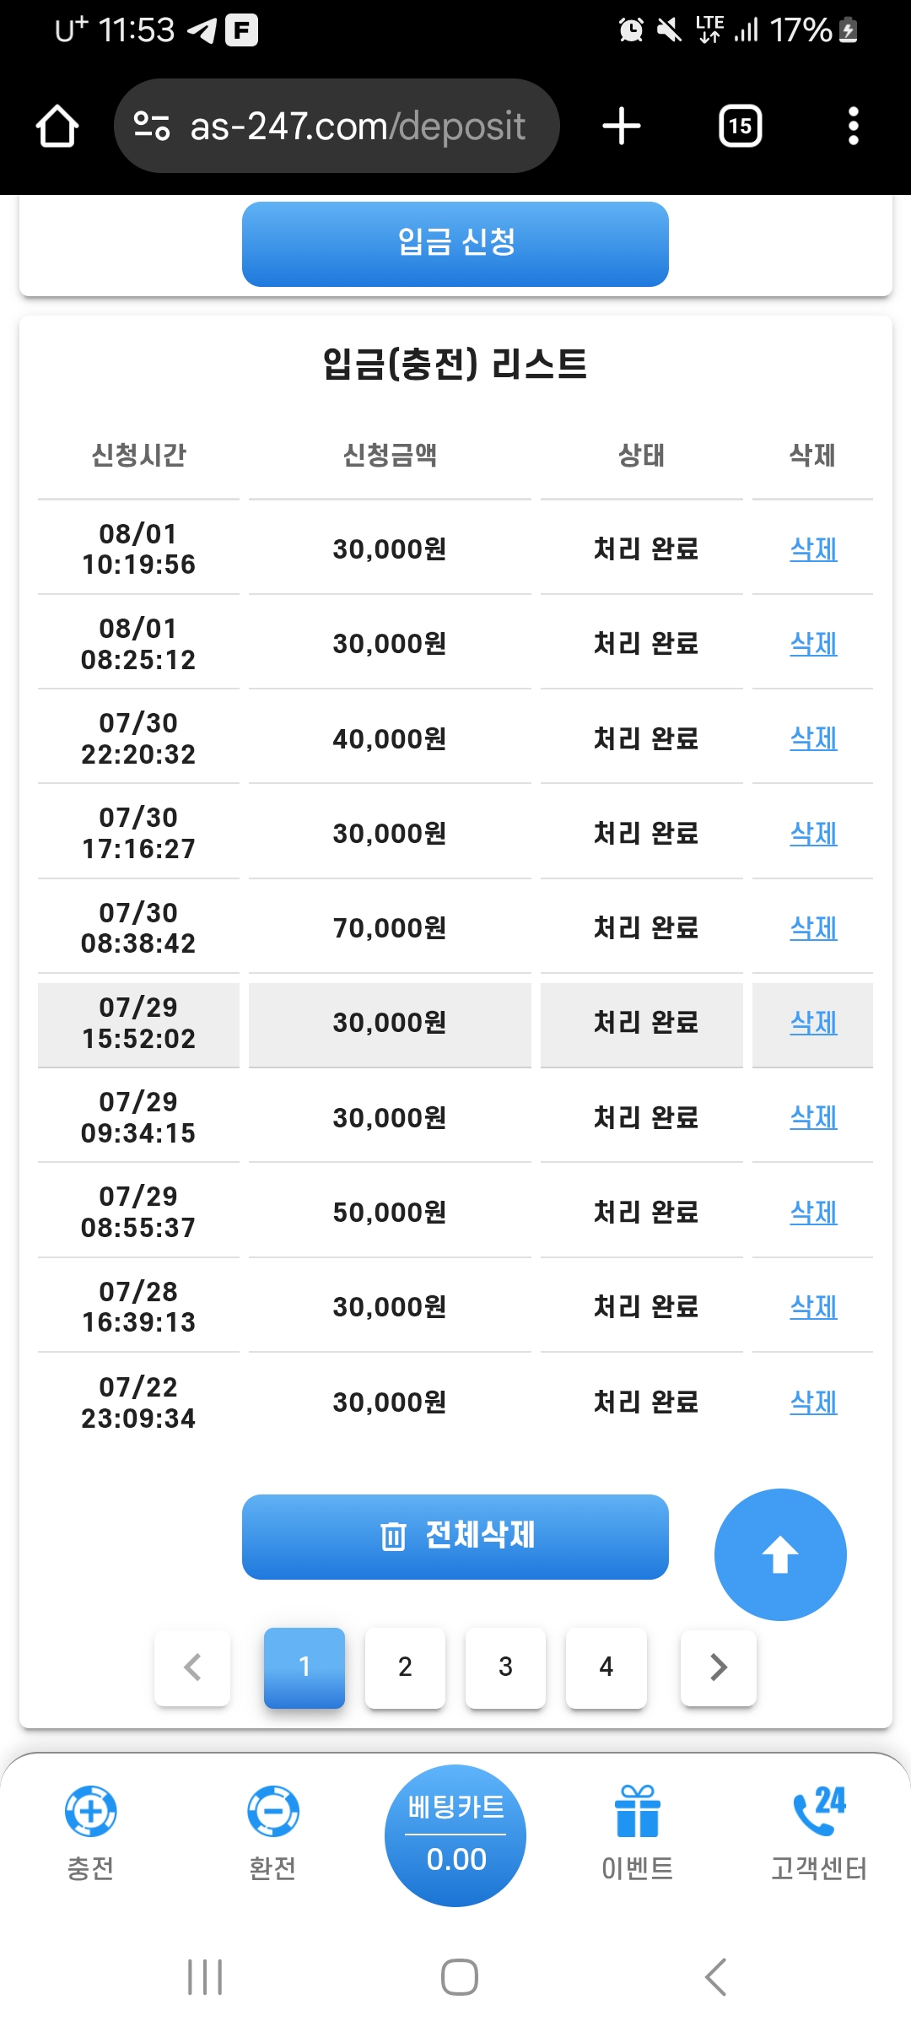Tap the browser home icon
This screenshot has height=2032, width=911.
57,127
